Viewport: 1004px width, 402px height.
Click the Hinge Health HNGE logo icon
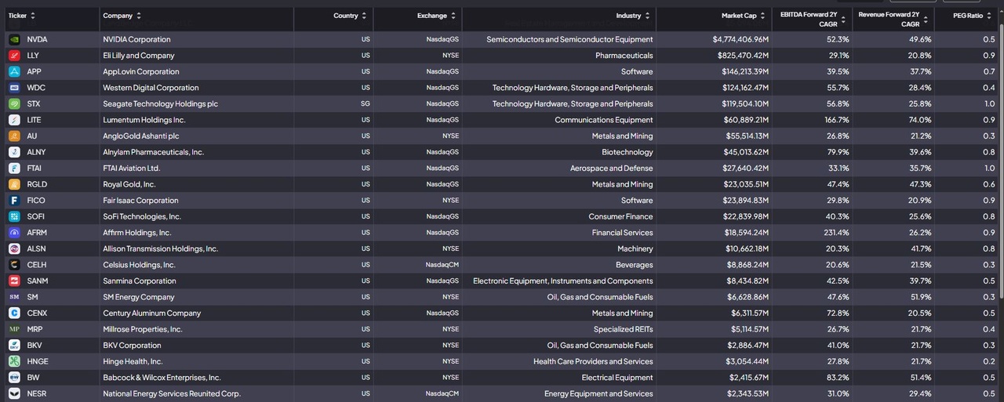[x=14, y=361]
